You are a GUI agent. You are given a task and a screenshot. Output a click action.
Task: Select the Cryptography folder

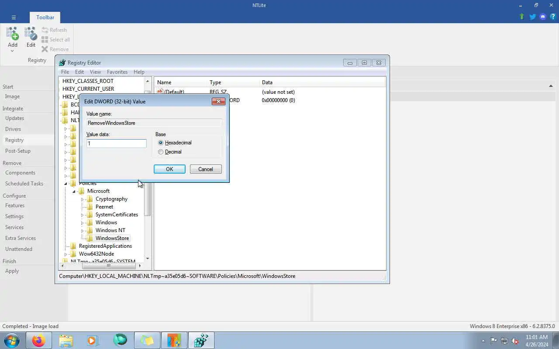(111, 199)
